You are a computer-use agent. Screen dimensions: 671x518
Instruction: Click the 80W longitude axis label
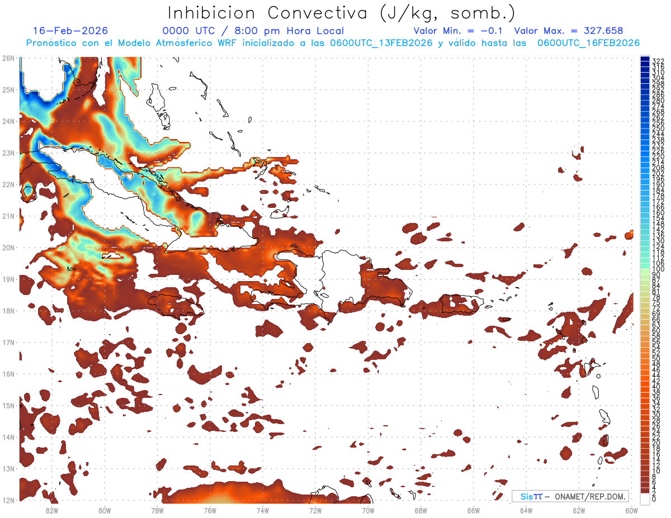pyautogui.click(x=104, y=510)
